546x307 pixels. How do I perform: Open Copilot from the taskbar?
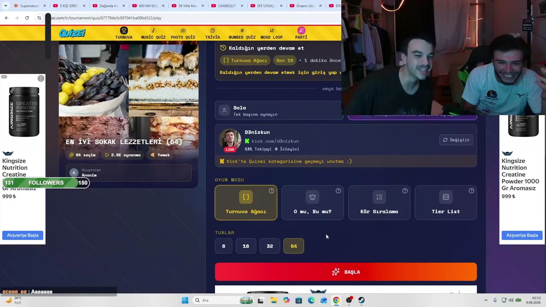click(286, 300)
